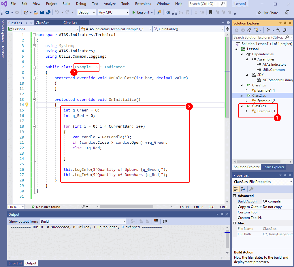Screen dimensions: 294x267
Task: Click the Open File folder icon
Action: 35,12
